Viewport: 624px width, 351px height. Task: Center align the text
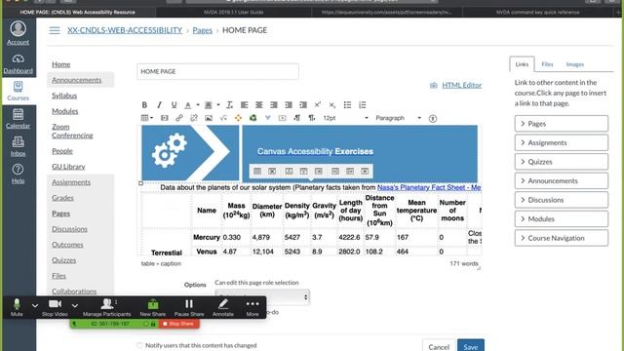258,105
